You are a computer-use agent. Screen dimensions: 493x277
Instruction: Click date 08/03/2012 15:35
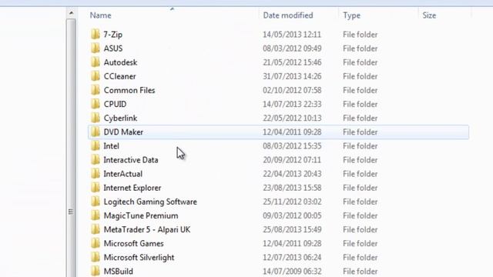(292, 146)
